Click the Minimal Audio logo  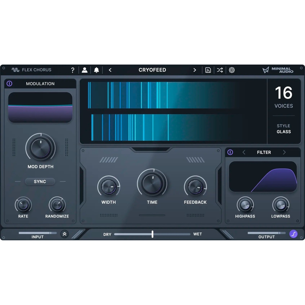point(278,70)
